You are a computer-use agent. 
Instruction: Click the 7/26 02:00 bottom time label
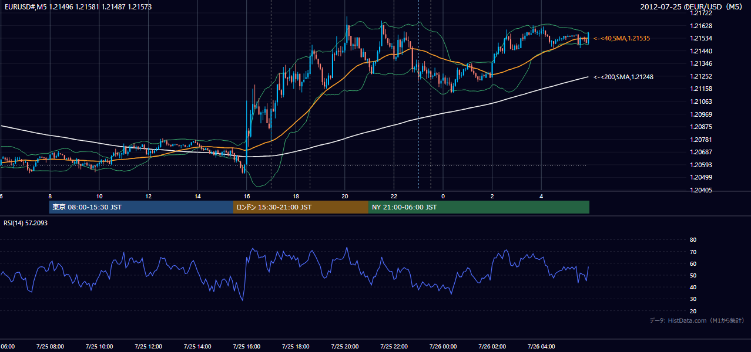click(492, 346)
